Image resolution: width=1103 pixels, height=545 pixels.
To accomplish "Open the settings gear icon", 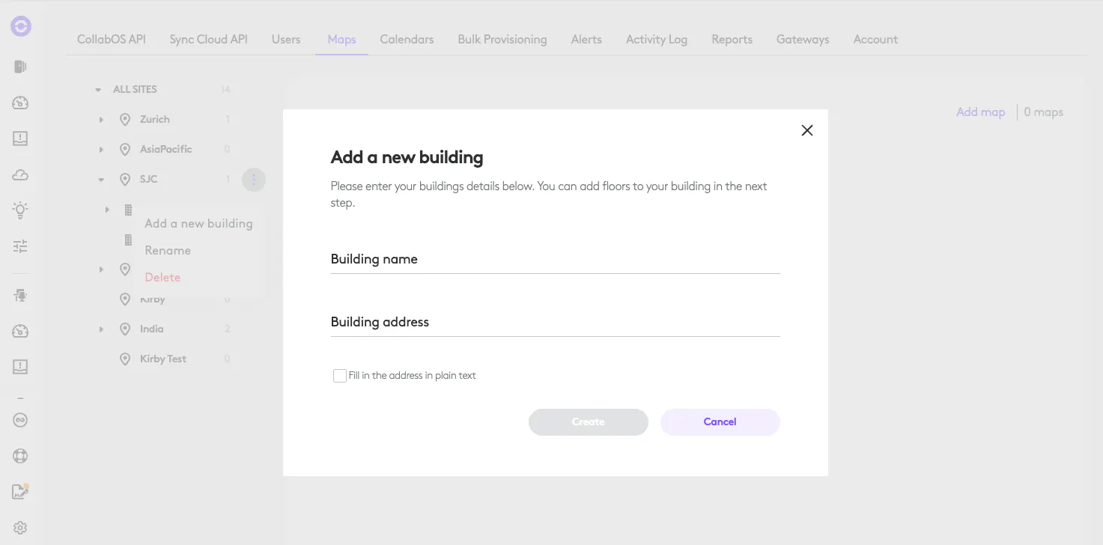I will pos(20,528).
